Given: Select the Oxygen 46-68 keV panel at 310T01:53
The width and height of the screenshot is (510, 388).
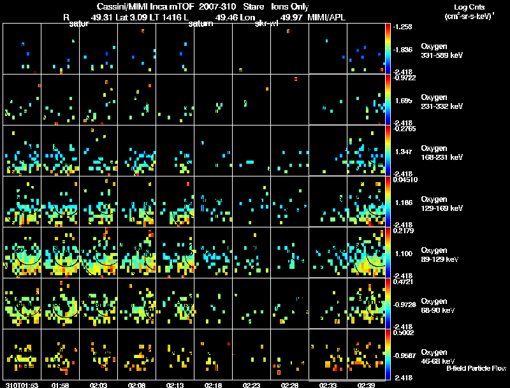Looking at the screenshot, I should coord(22,354).
